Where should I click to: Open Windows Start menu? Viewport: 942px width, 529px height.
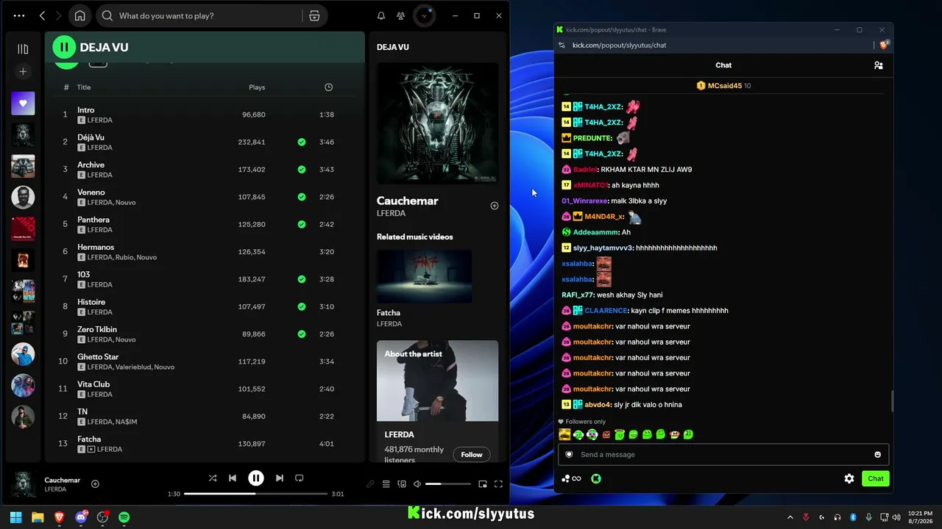(15, 517)
